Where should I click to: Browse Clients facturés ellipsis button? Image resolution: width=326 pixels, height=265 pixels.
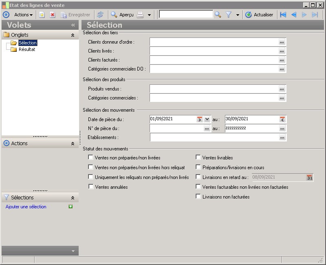(x=282, y=60)
